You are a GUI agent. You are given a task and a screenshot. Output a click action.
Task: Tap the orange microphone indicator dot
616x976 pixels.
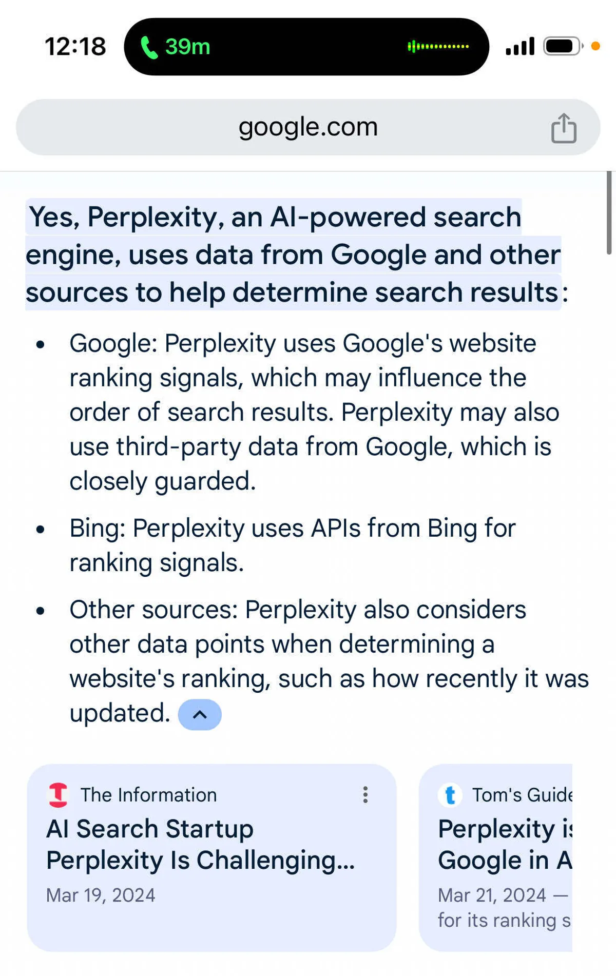point(595,46)
